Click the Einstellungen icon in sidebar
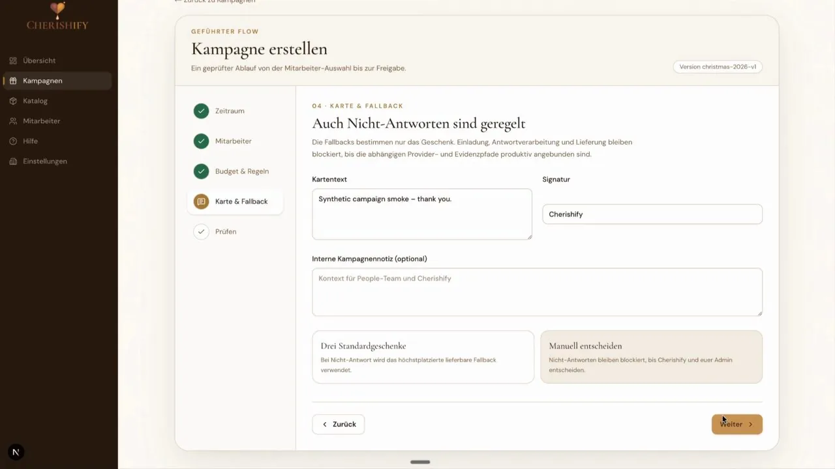This screenshot has width=835, height=469. (x=13, y=162)
